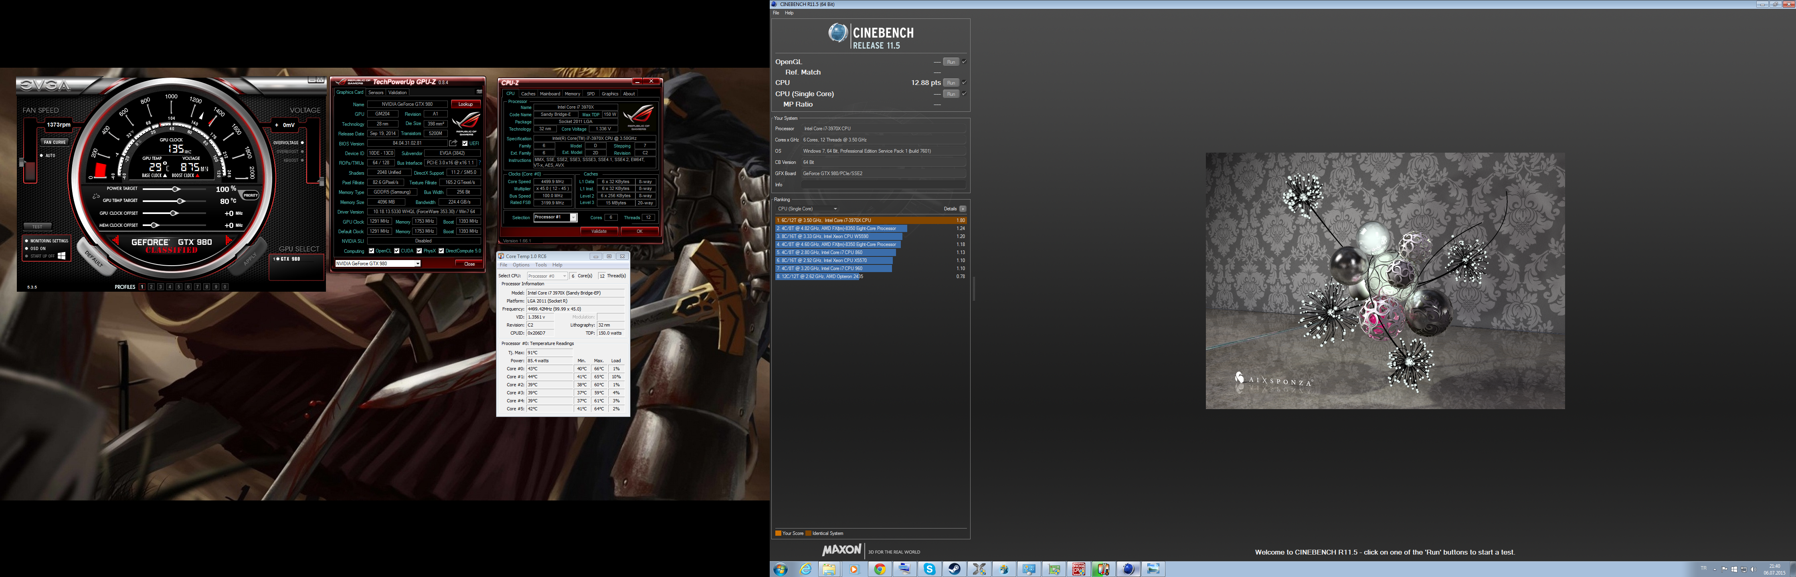Run the OpenGL test in Cinebench
This screenshot has width=1796, height=577.
pyautogui.click(x=951, y=62)
